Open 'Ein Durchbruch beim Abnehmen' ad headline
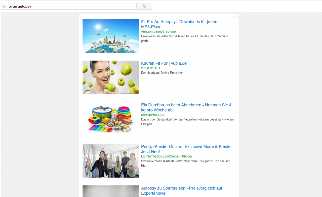This screenshot has height=197, width=322. point(186,107)
